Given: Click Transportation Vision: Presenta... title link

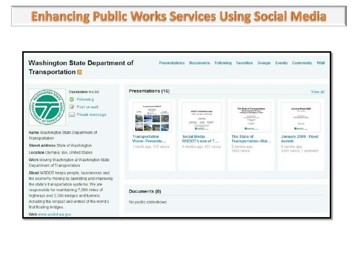Looking at the screenshot, I should click(x=149, y=139).
